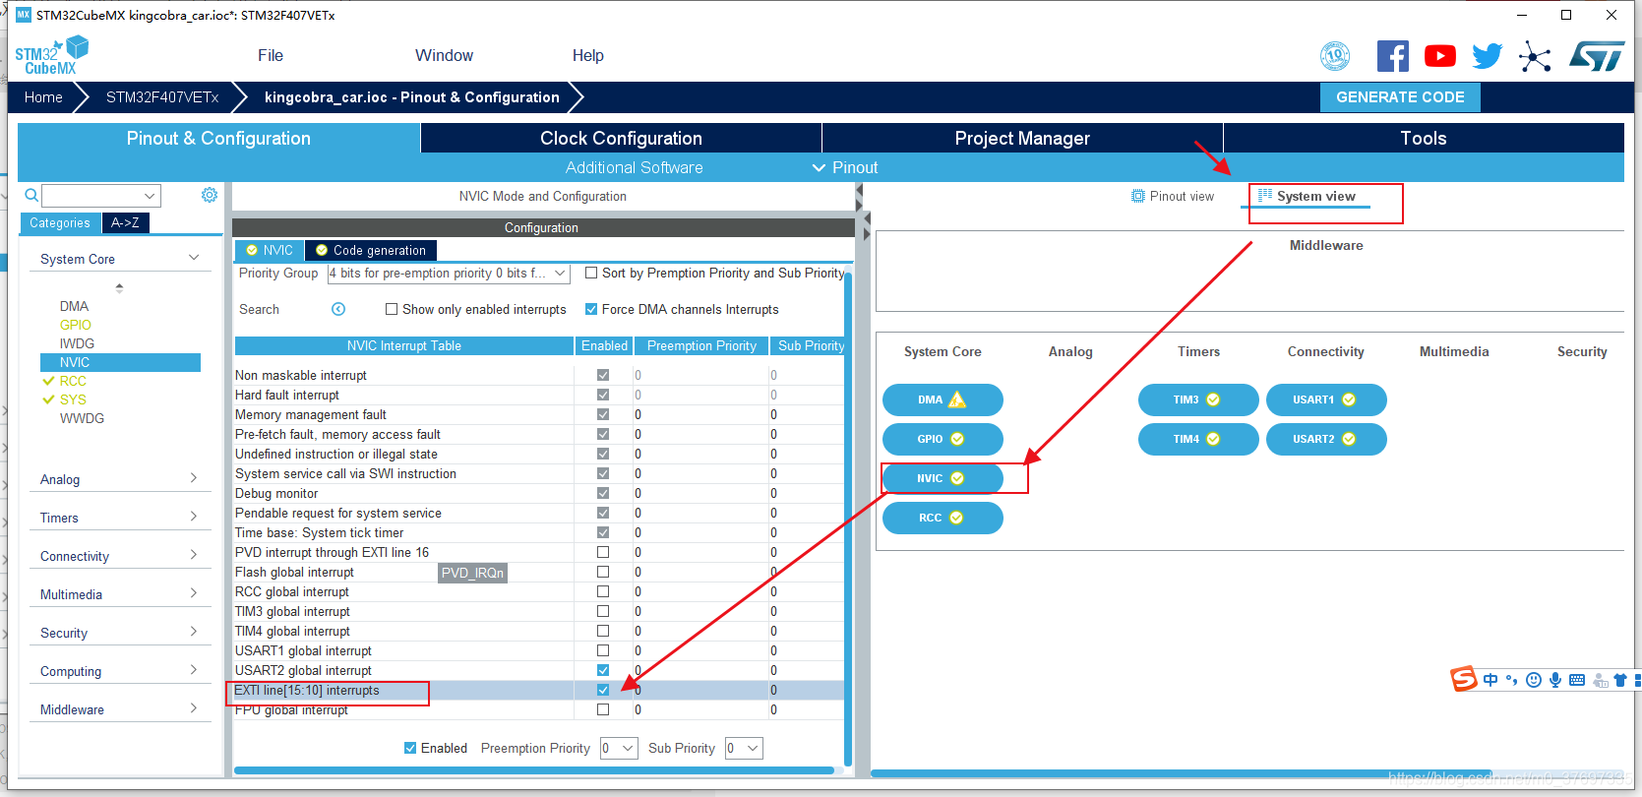Open the TIM4 system view button
Viewport: 1642px width, 797px height.
click(x=1198, y=439)
